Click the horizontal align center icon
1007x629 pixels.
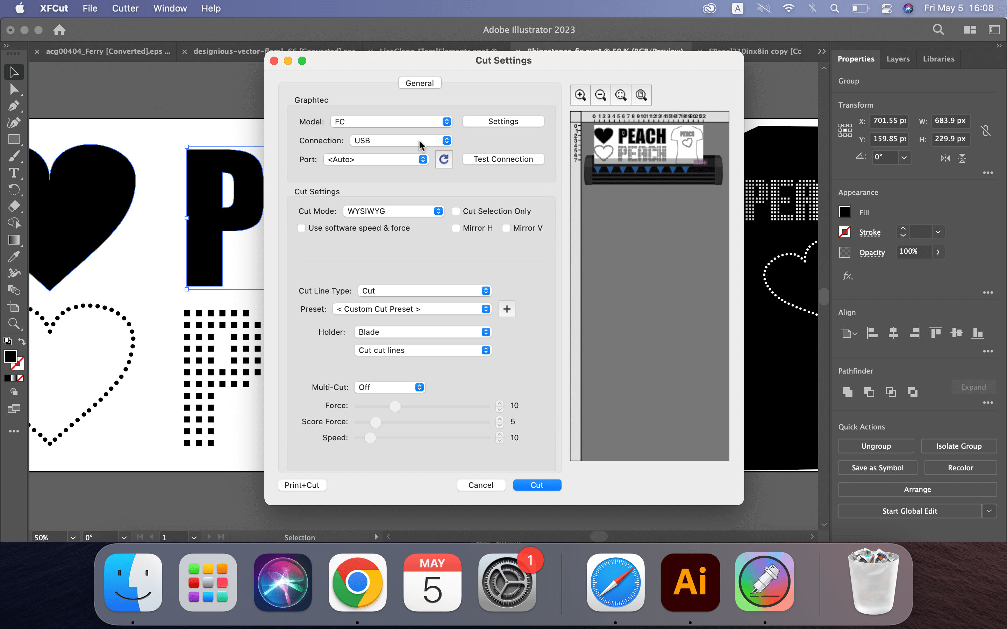(x=894, y=333)
